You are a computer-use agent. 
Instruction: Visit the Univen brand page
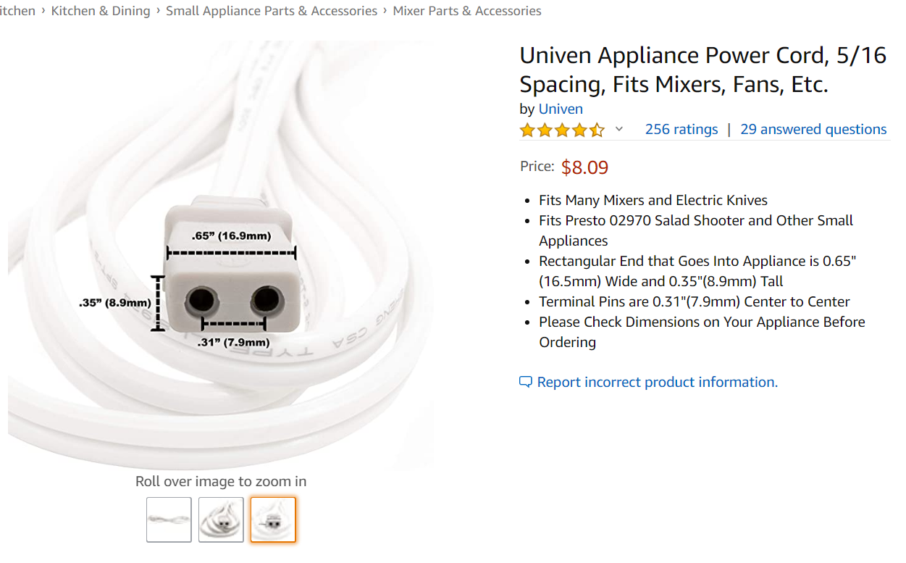(x=561, y=109)
